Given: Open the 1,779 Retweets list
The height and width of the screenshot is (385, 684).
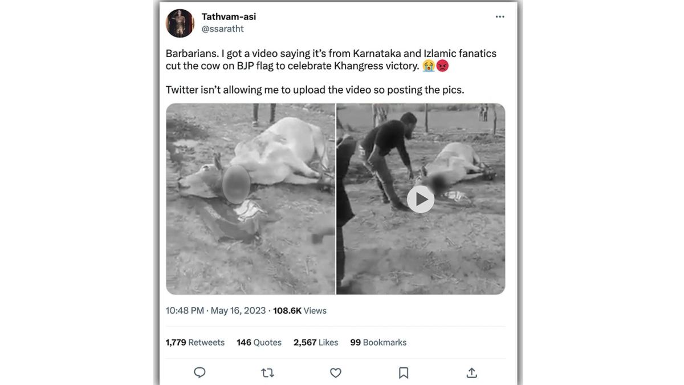Looking at the screenshot, I should pyautogui.click(x=194, y=342).
